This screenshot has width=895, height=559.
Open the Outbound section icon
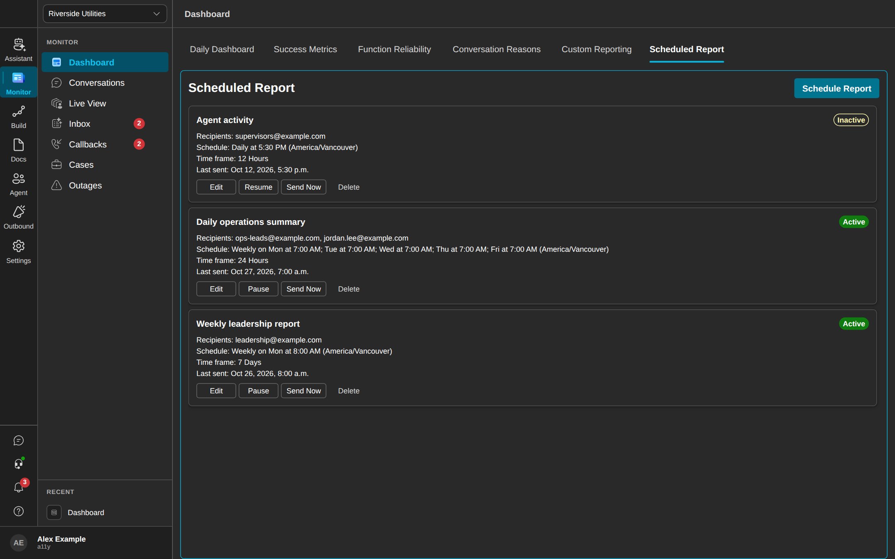[19, 212]
